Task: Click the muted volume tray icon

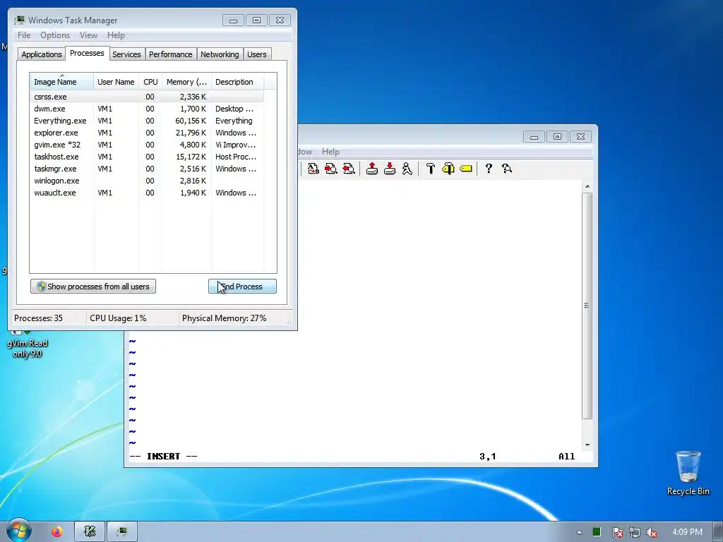Action: coord(652,532)
